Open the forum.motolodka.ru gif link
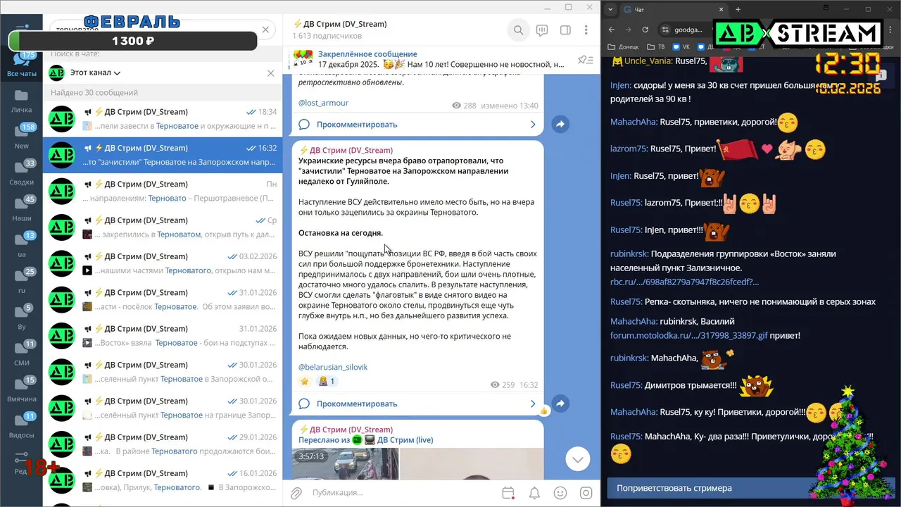The height and width of the screenshot is (507, 901). [x=689, y=335]
